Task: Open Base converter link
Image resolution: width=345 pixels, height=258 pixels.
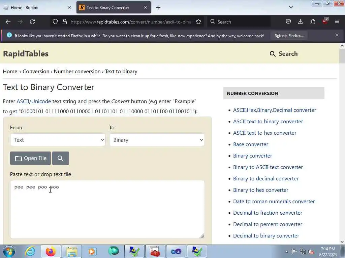Action: click(251, 144)
